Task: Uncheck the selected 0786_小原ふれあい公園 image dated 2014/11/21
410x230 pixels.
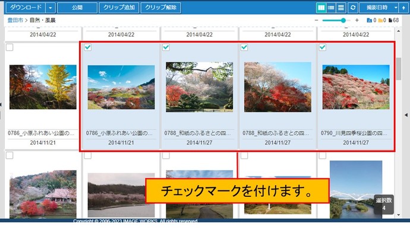Action: pyautogui.click(x=88, y=47)
